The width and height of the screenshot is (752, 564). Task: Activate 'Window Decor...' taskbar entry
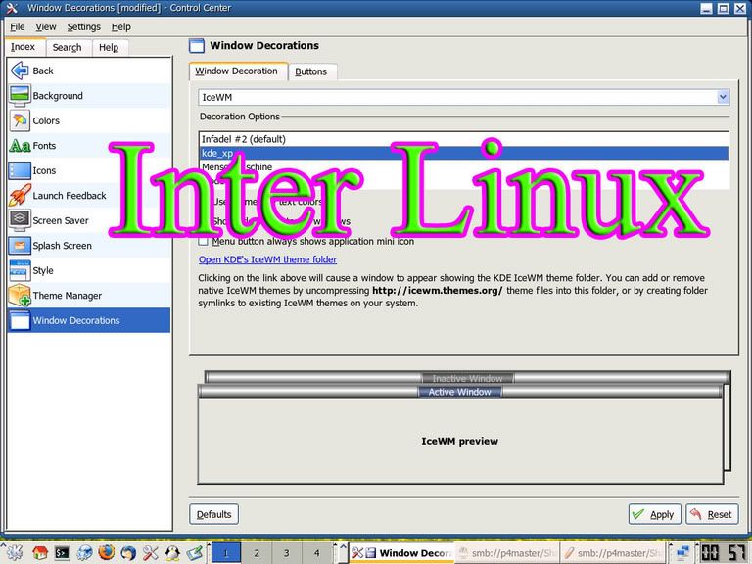[400, 553]
